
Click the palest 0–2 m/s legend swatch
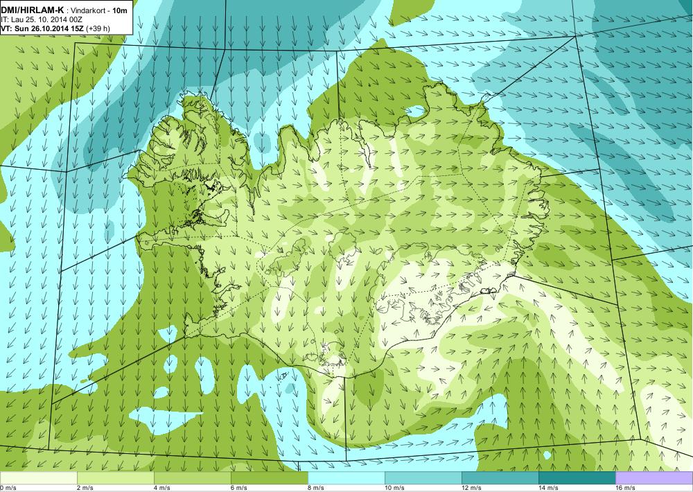pyautogui.click(x=38, y=478)
